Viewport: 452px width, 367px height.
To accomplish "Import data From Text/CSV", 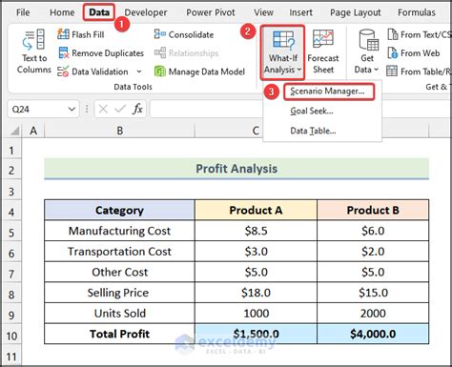I will 420,34.
